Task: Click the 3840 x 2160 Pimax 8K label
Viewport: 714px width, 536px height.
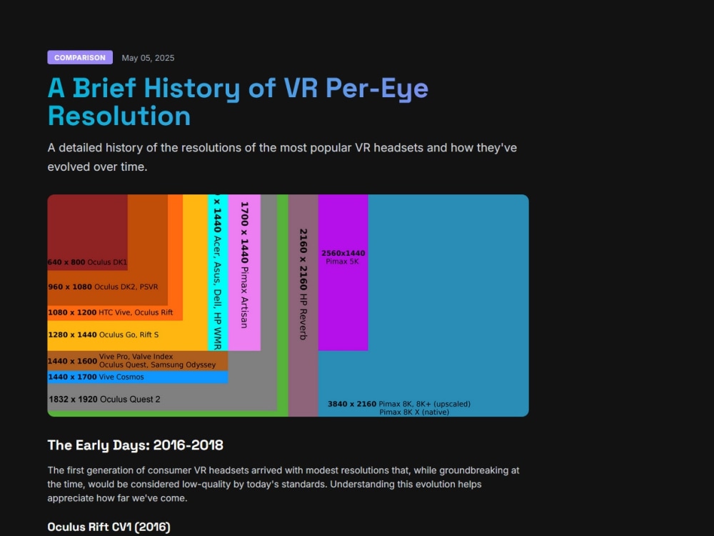Action: pyautogui.click(x=399, y=407)
